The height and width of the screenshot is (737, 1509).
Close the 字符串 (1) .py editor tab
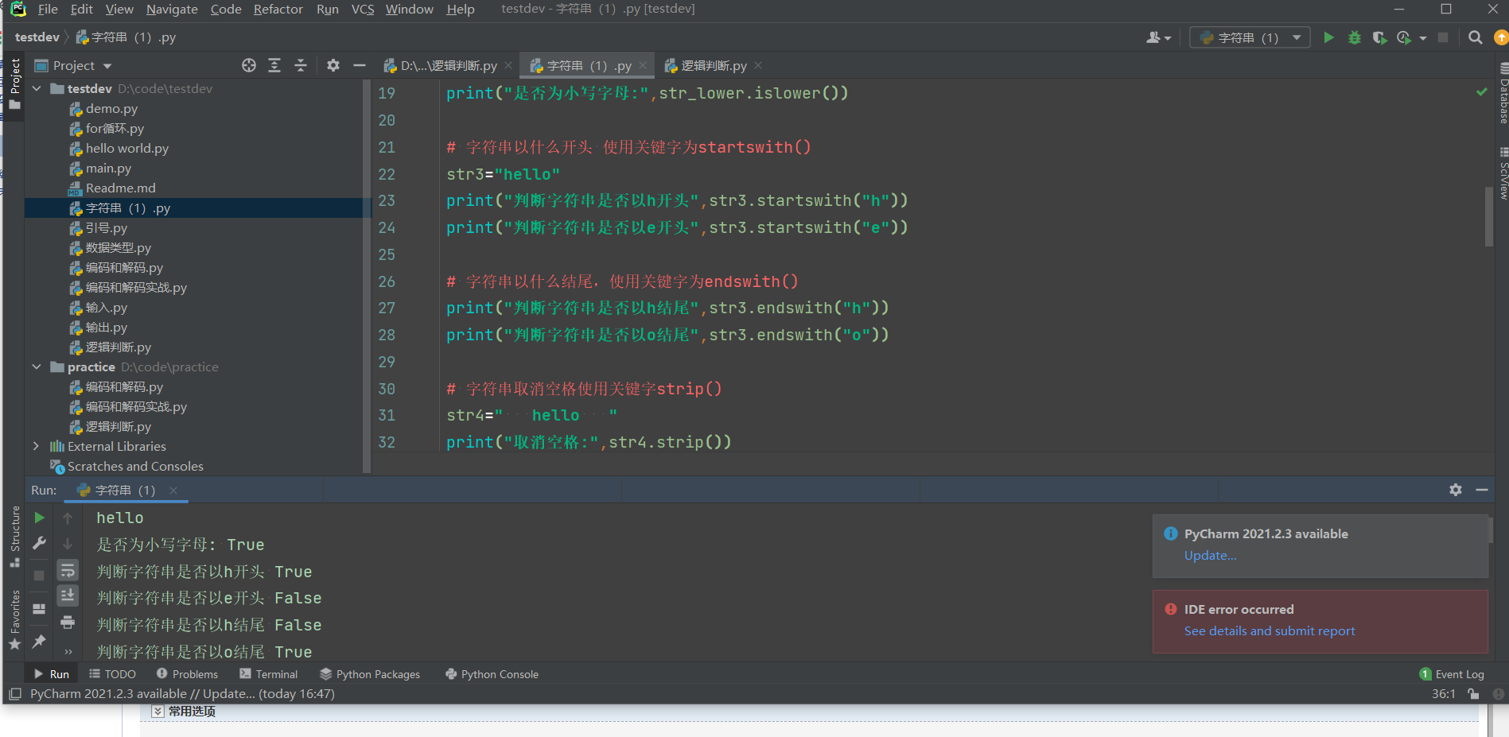coord(643,65)
